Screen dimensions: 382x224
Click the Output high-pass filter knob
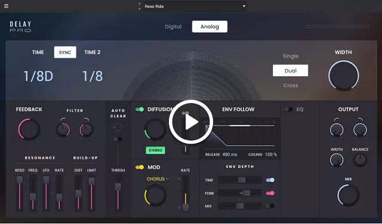(x=337, y=130)
